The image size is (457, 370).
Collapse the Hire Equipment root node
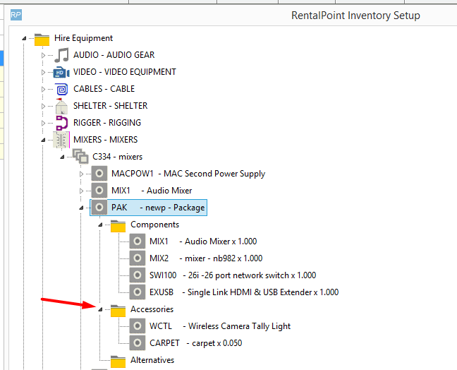24,38
